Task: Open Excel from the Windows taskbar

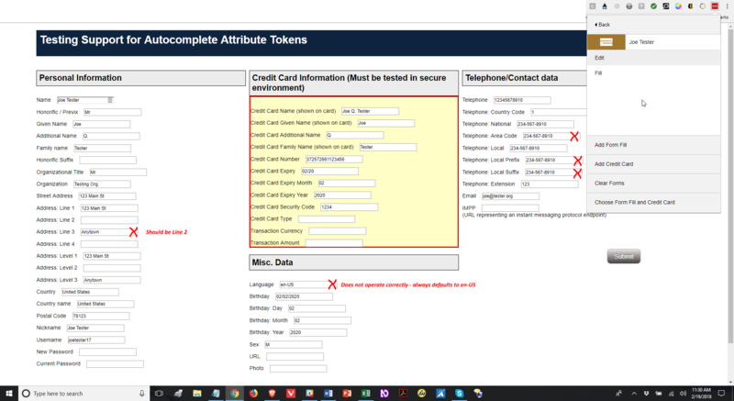Action: click(x=363, y=393)
